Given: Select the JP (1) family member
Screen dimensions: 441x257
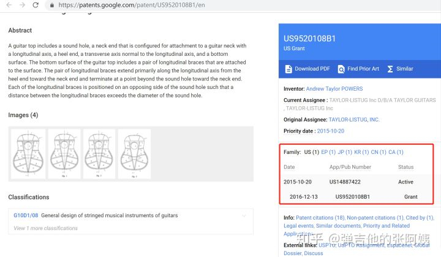Looking at the screenshot, I should click(x=345, y=152).
